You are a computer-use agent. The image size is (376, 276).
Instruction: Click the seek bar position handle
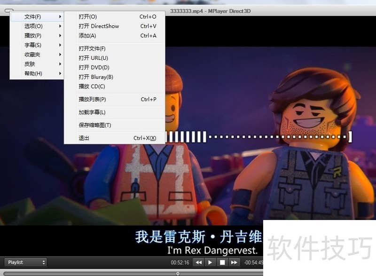(x=178, y=274)
